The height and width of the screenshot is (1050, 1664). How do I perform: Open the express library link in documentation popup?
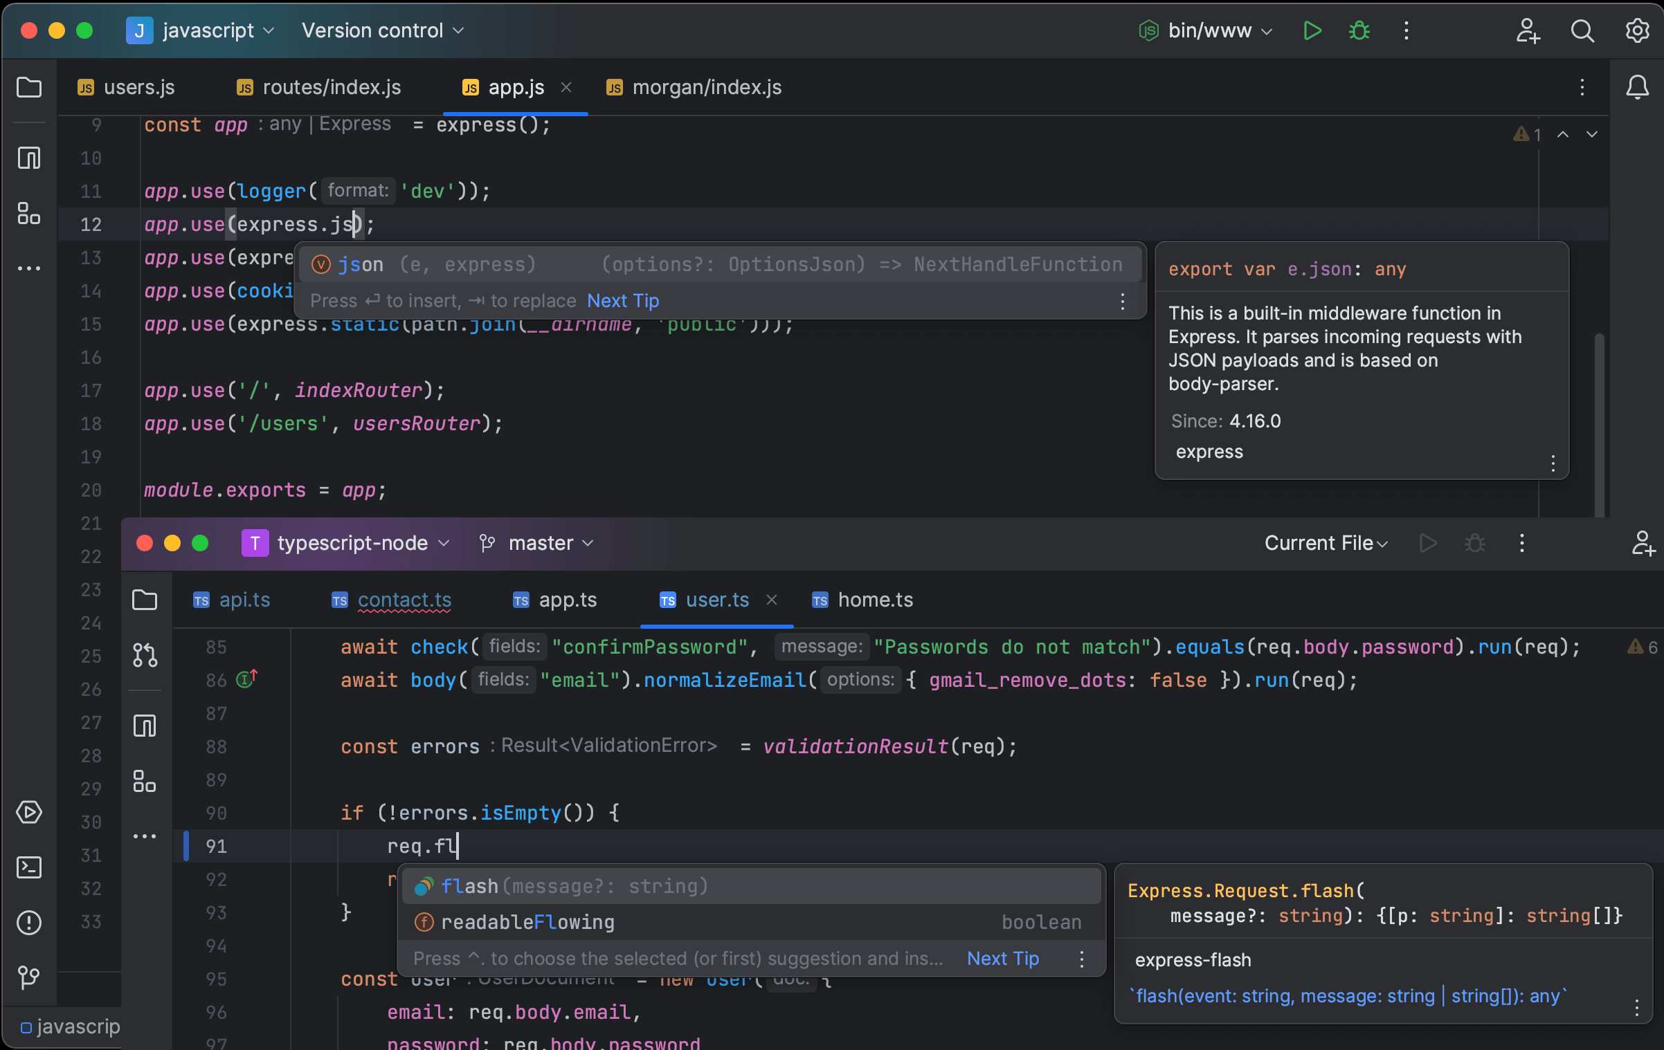pos(1209,452)
